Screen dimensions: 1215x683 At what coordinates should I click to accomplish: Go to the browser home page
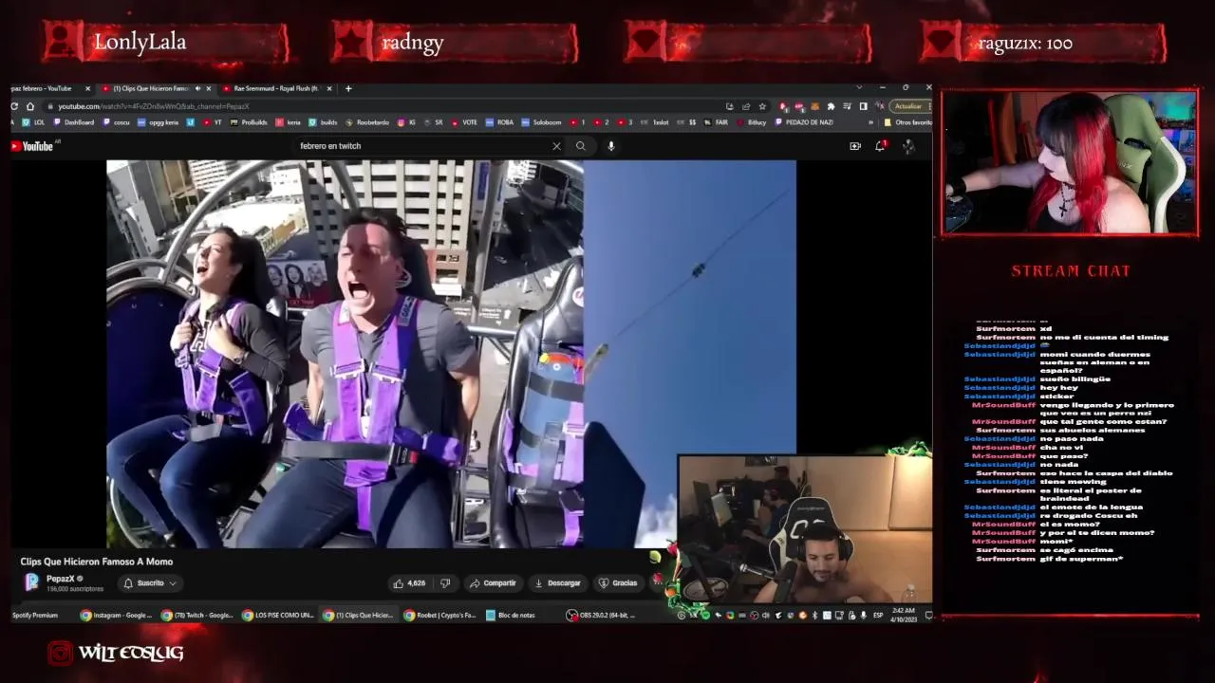click(x=30, y=106)
